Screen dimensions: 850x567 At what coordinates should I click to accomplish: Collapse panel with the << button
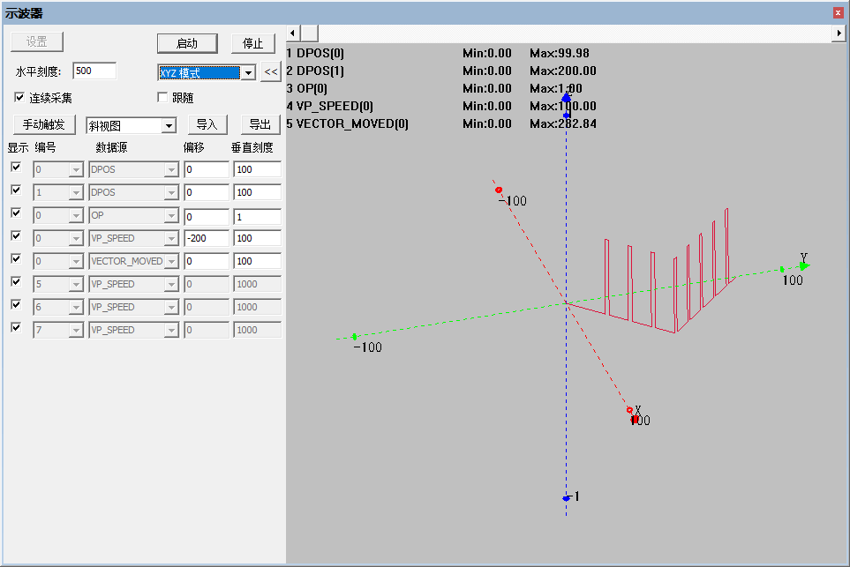click(270, 72)
